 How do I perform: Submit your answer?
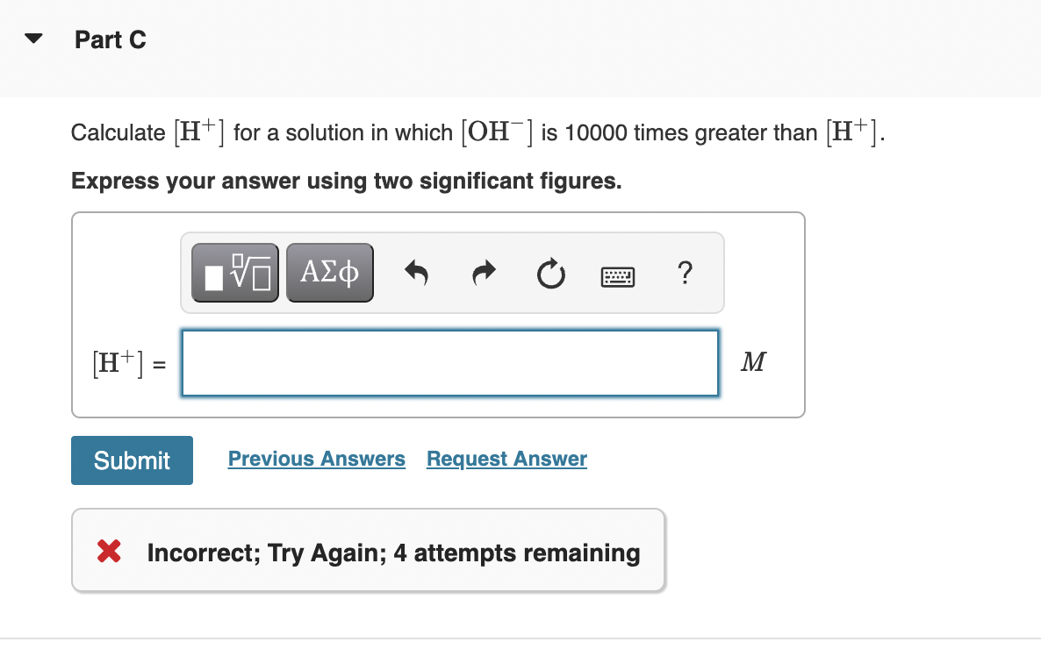pyautogui.click(x=132, y=460)
